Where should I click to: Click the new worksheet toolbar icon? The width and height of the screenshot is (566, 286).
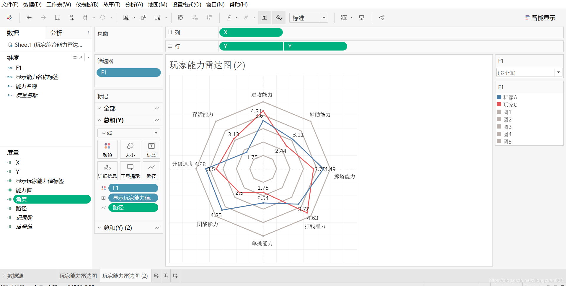pyautogui.click(x=126, y=17)
